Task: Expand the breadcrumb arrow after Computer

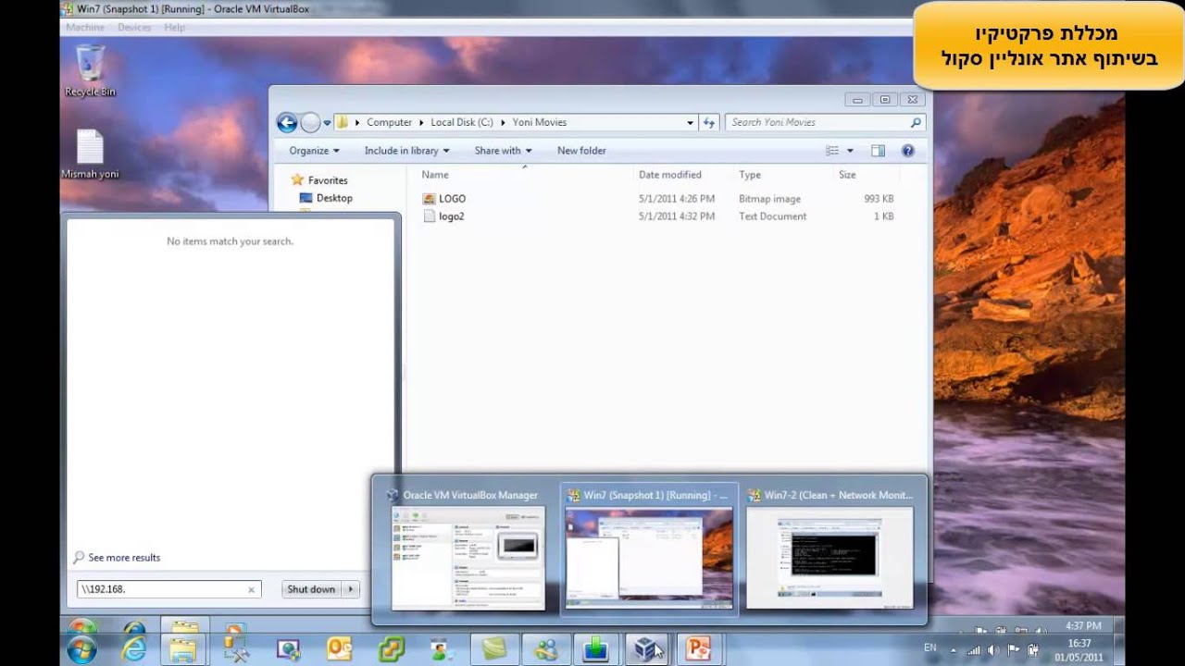Action: click(x=421, y=122)
